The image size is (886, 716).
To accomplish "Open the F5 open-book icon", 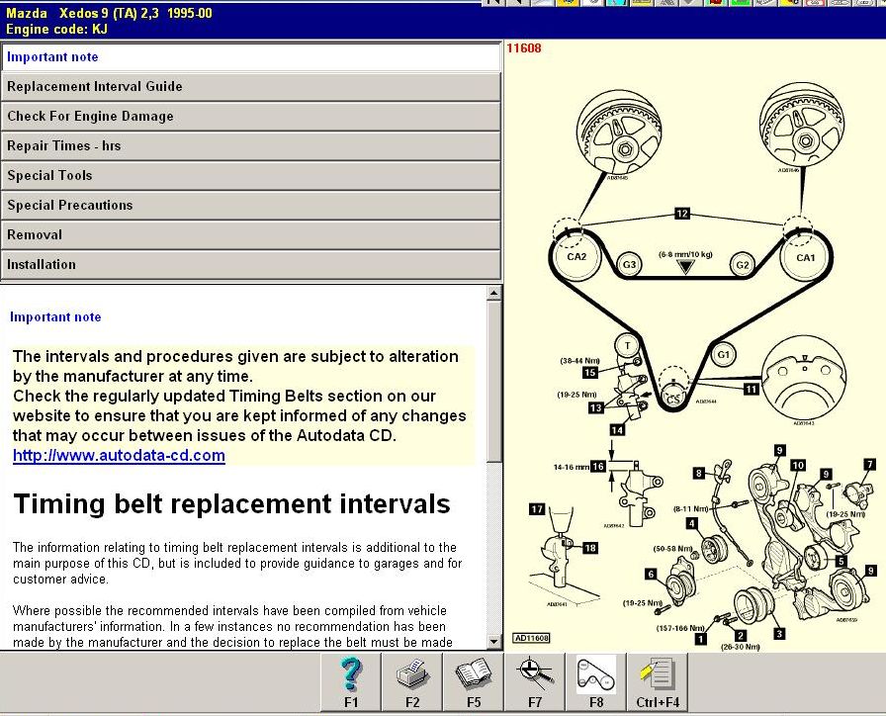I will tap(473, 682).
